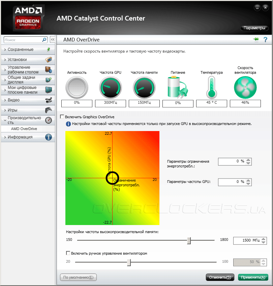Click the Управление рабочим столом icon
The image size is (273, 286).
click(x=49, y=70)
